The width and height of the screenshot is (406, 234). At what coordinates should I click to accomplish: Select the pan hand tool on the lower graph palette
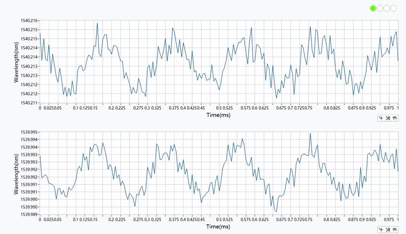395,229
